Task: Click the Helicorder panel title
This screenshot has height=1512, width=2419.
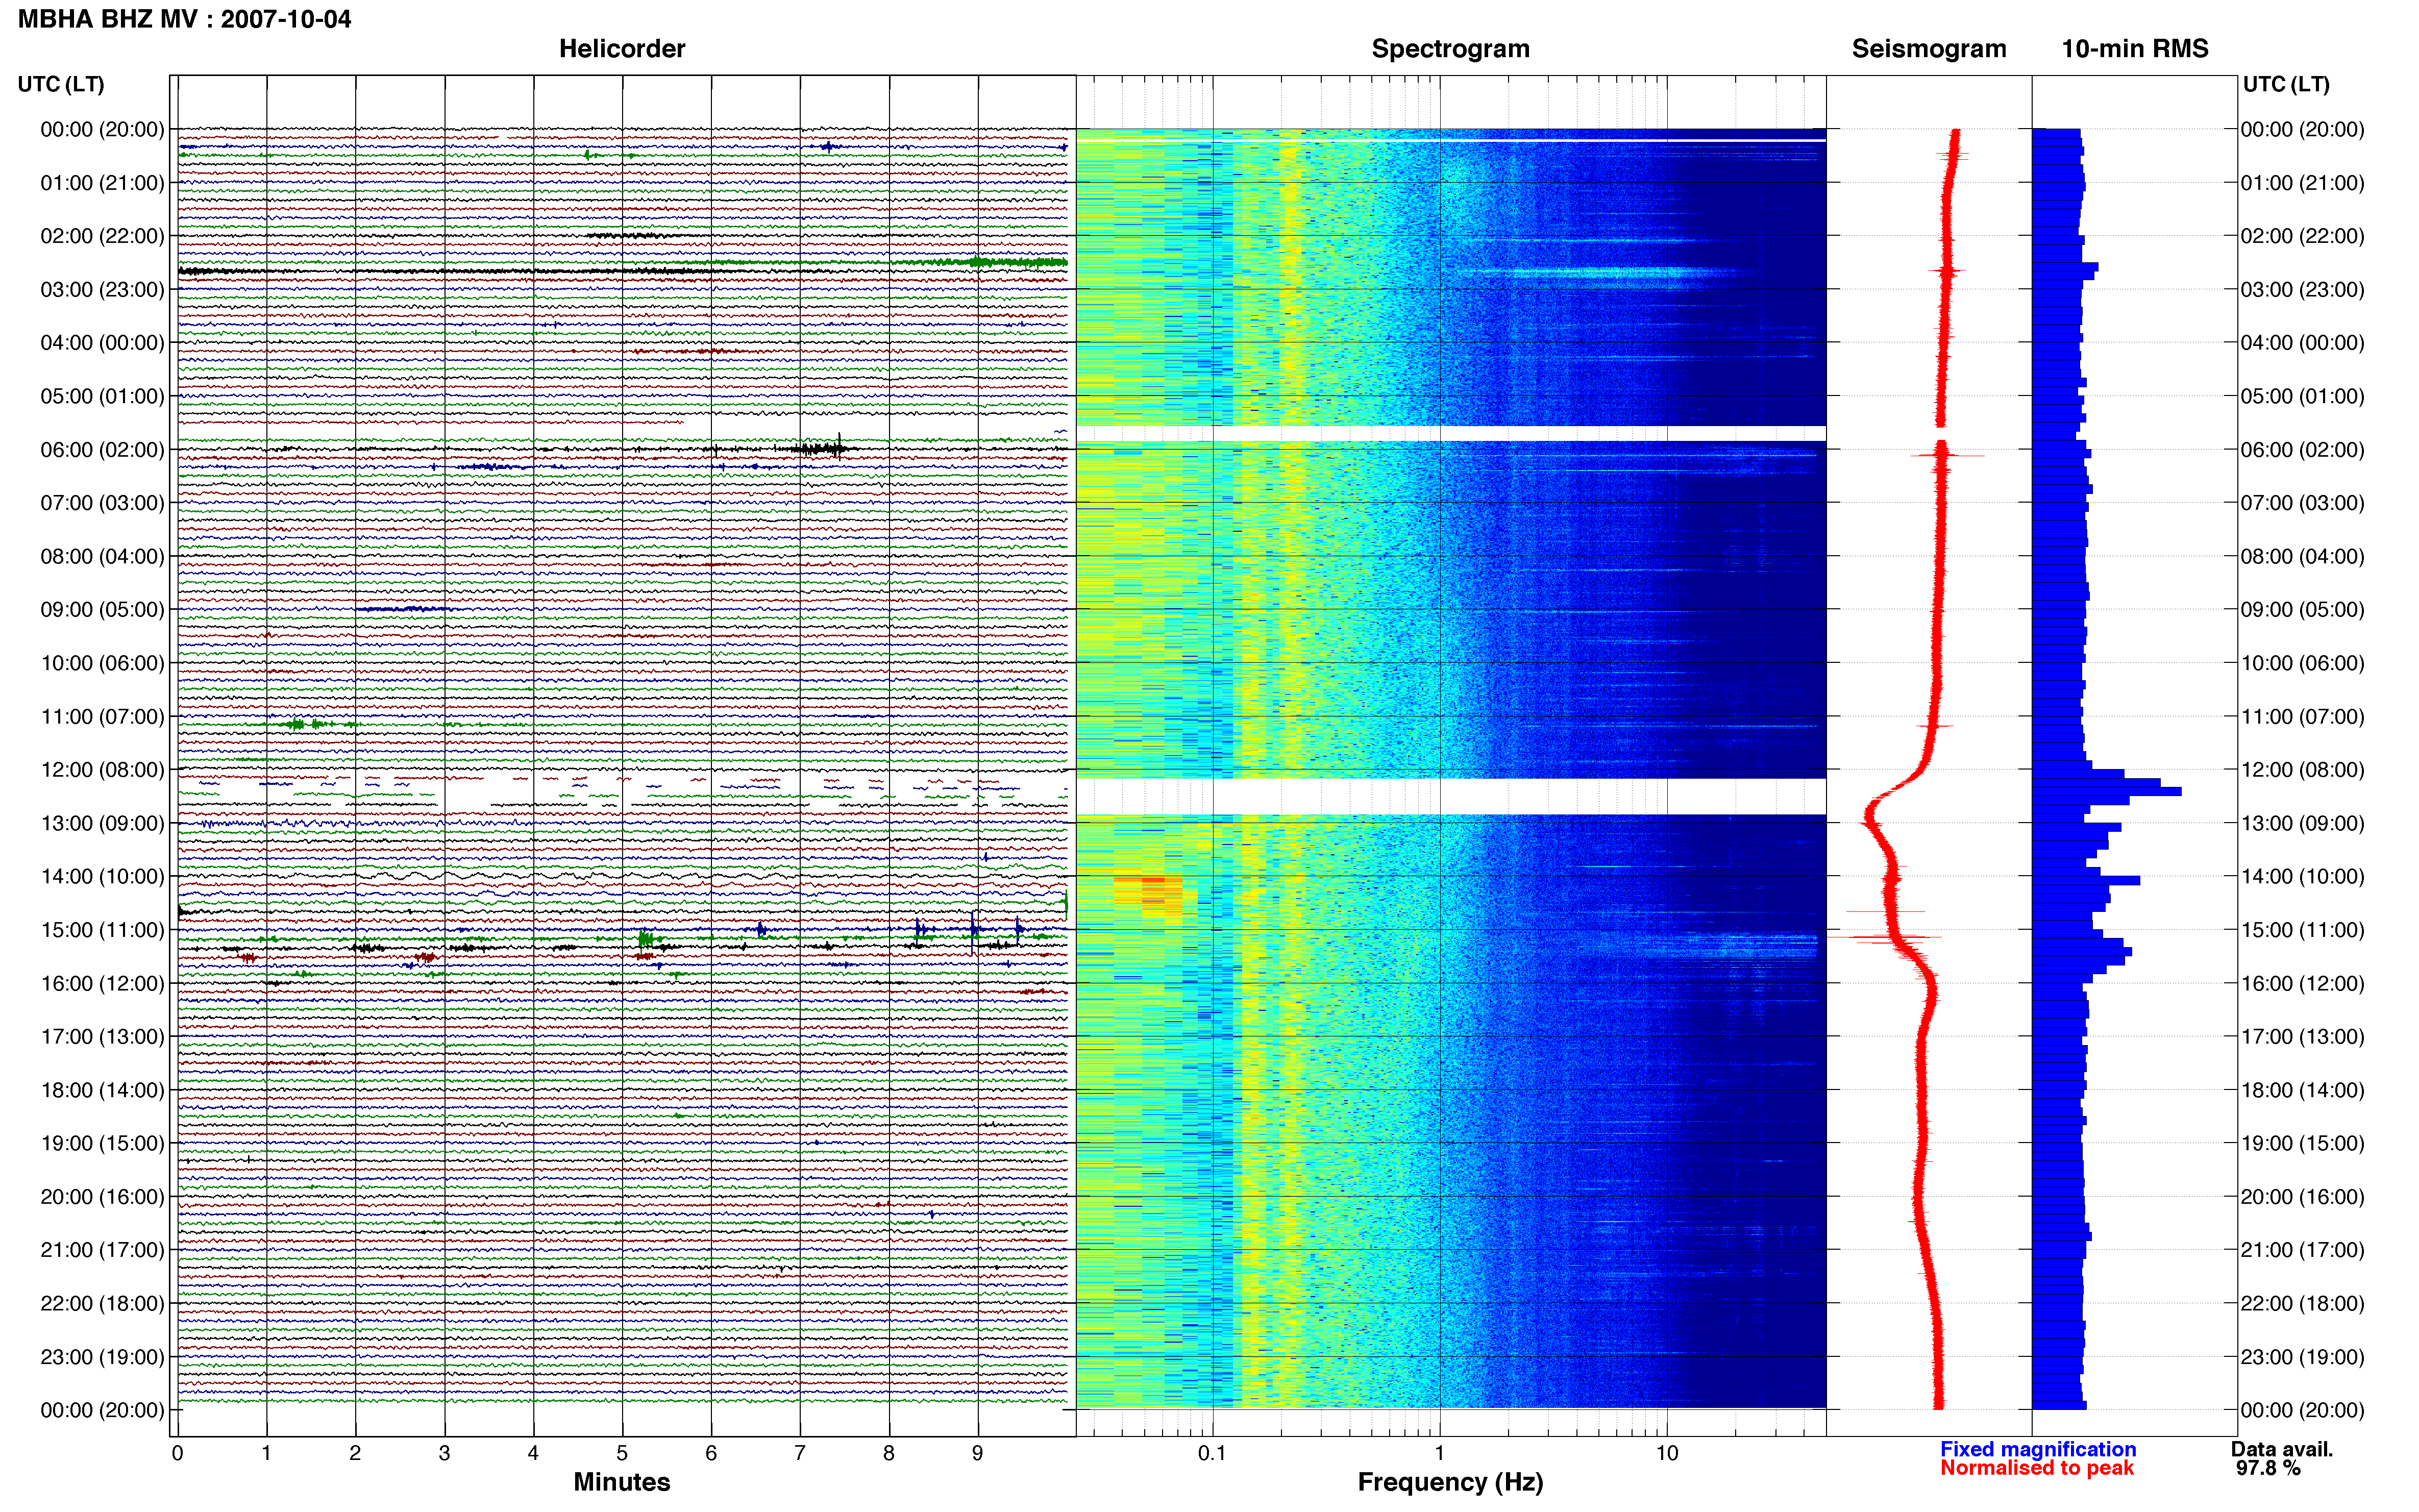Action: (x=621, y=49)
